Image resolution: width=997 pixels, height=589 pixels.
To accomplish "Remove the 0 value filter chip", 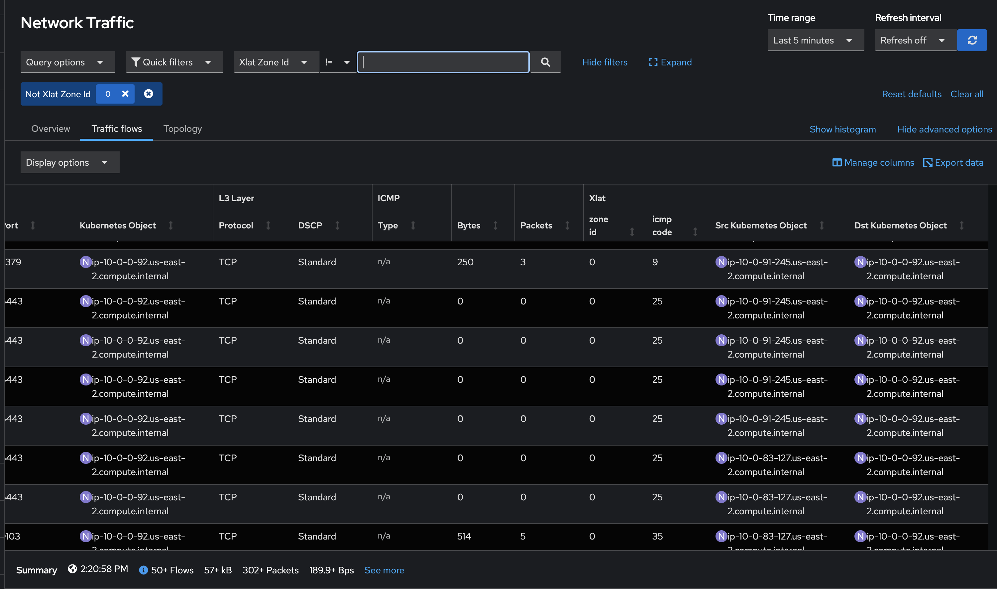I will pos(125,94).
